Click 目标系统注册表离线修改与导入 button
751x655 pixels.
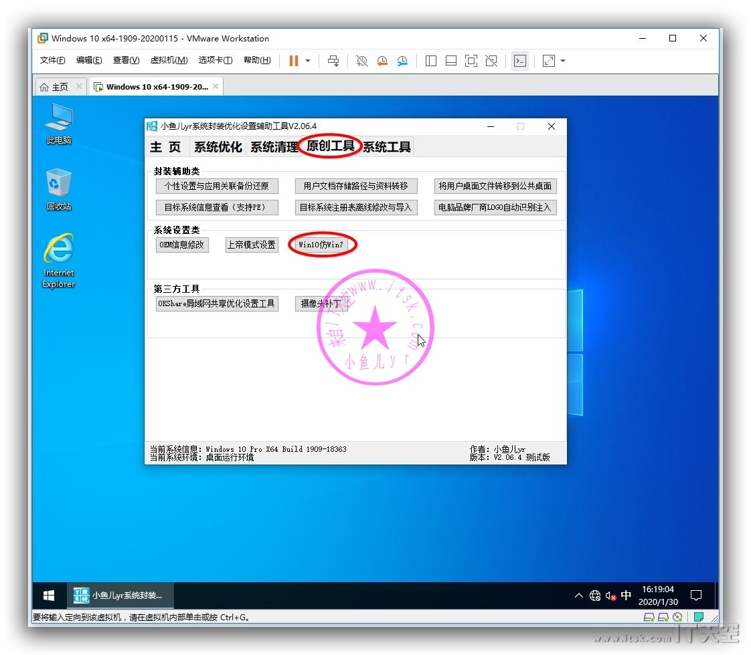(356, 207)
